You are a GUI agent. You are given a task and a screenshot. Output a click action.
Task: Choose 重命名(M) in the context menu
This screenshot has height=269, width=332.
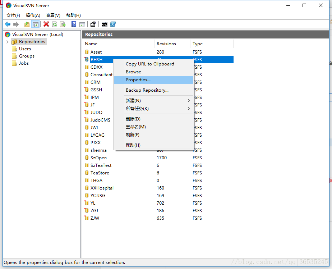pyautogui.click(x=153, y=127)
